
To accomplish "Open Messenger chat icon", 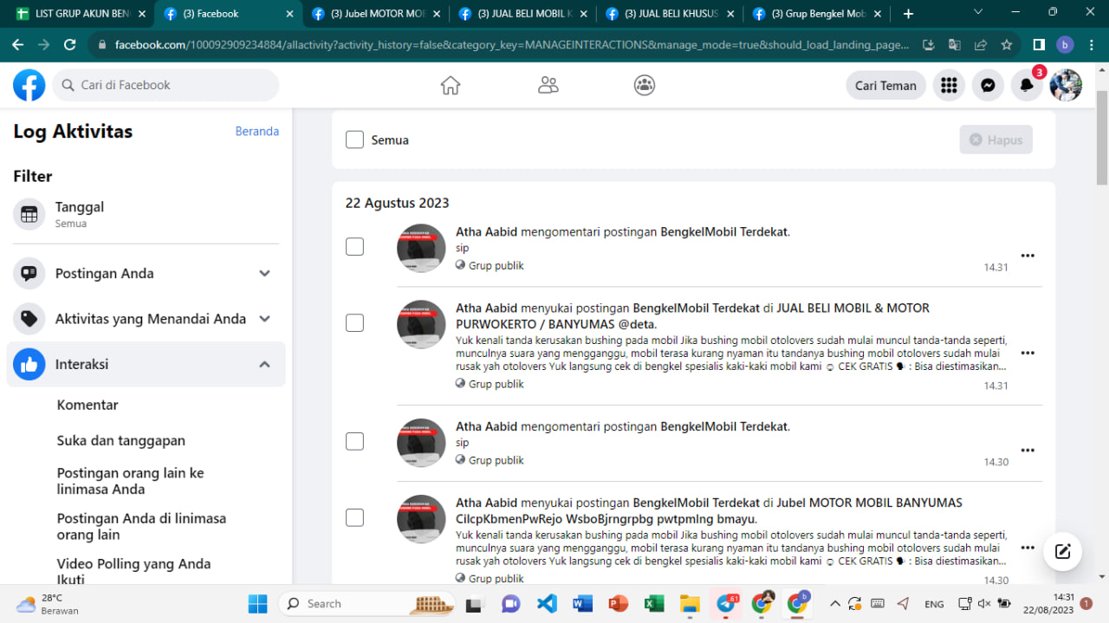I will (x=988, y=85).
